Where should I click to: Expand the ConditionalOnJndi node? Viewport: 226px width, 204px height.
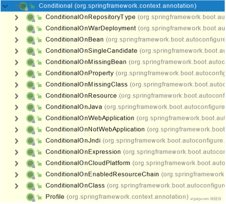click(x=17, y=141)
